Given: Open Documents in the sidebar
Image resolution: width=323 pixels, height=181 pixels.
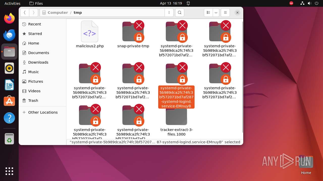Looking at the screenshot, I should pyautogui.click(x=42, y=53).
